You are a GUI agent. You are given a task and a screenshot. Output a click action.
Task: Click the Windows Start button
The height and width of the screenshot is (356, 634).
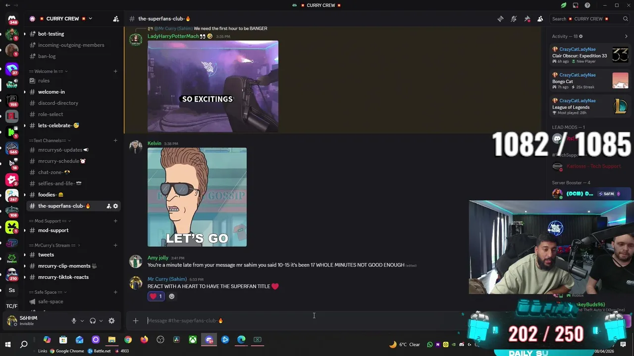[x=8, y=344]
